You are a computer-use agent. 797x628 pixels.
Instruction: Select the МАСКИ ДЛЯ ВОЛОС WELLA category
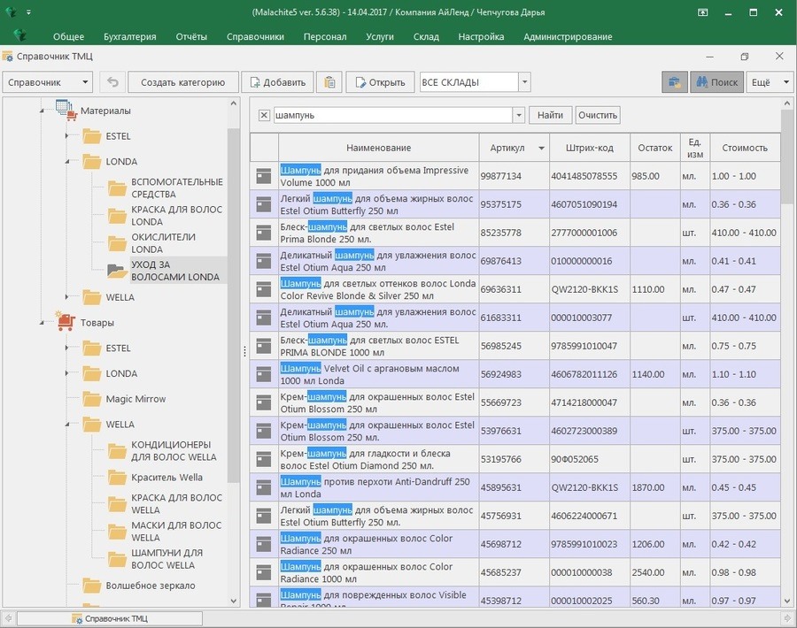(176, 532)
